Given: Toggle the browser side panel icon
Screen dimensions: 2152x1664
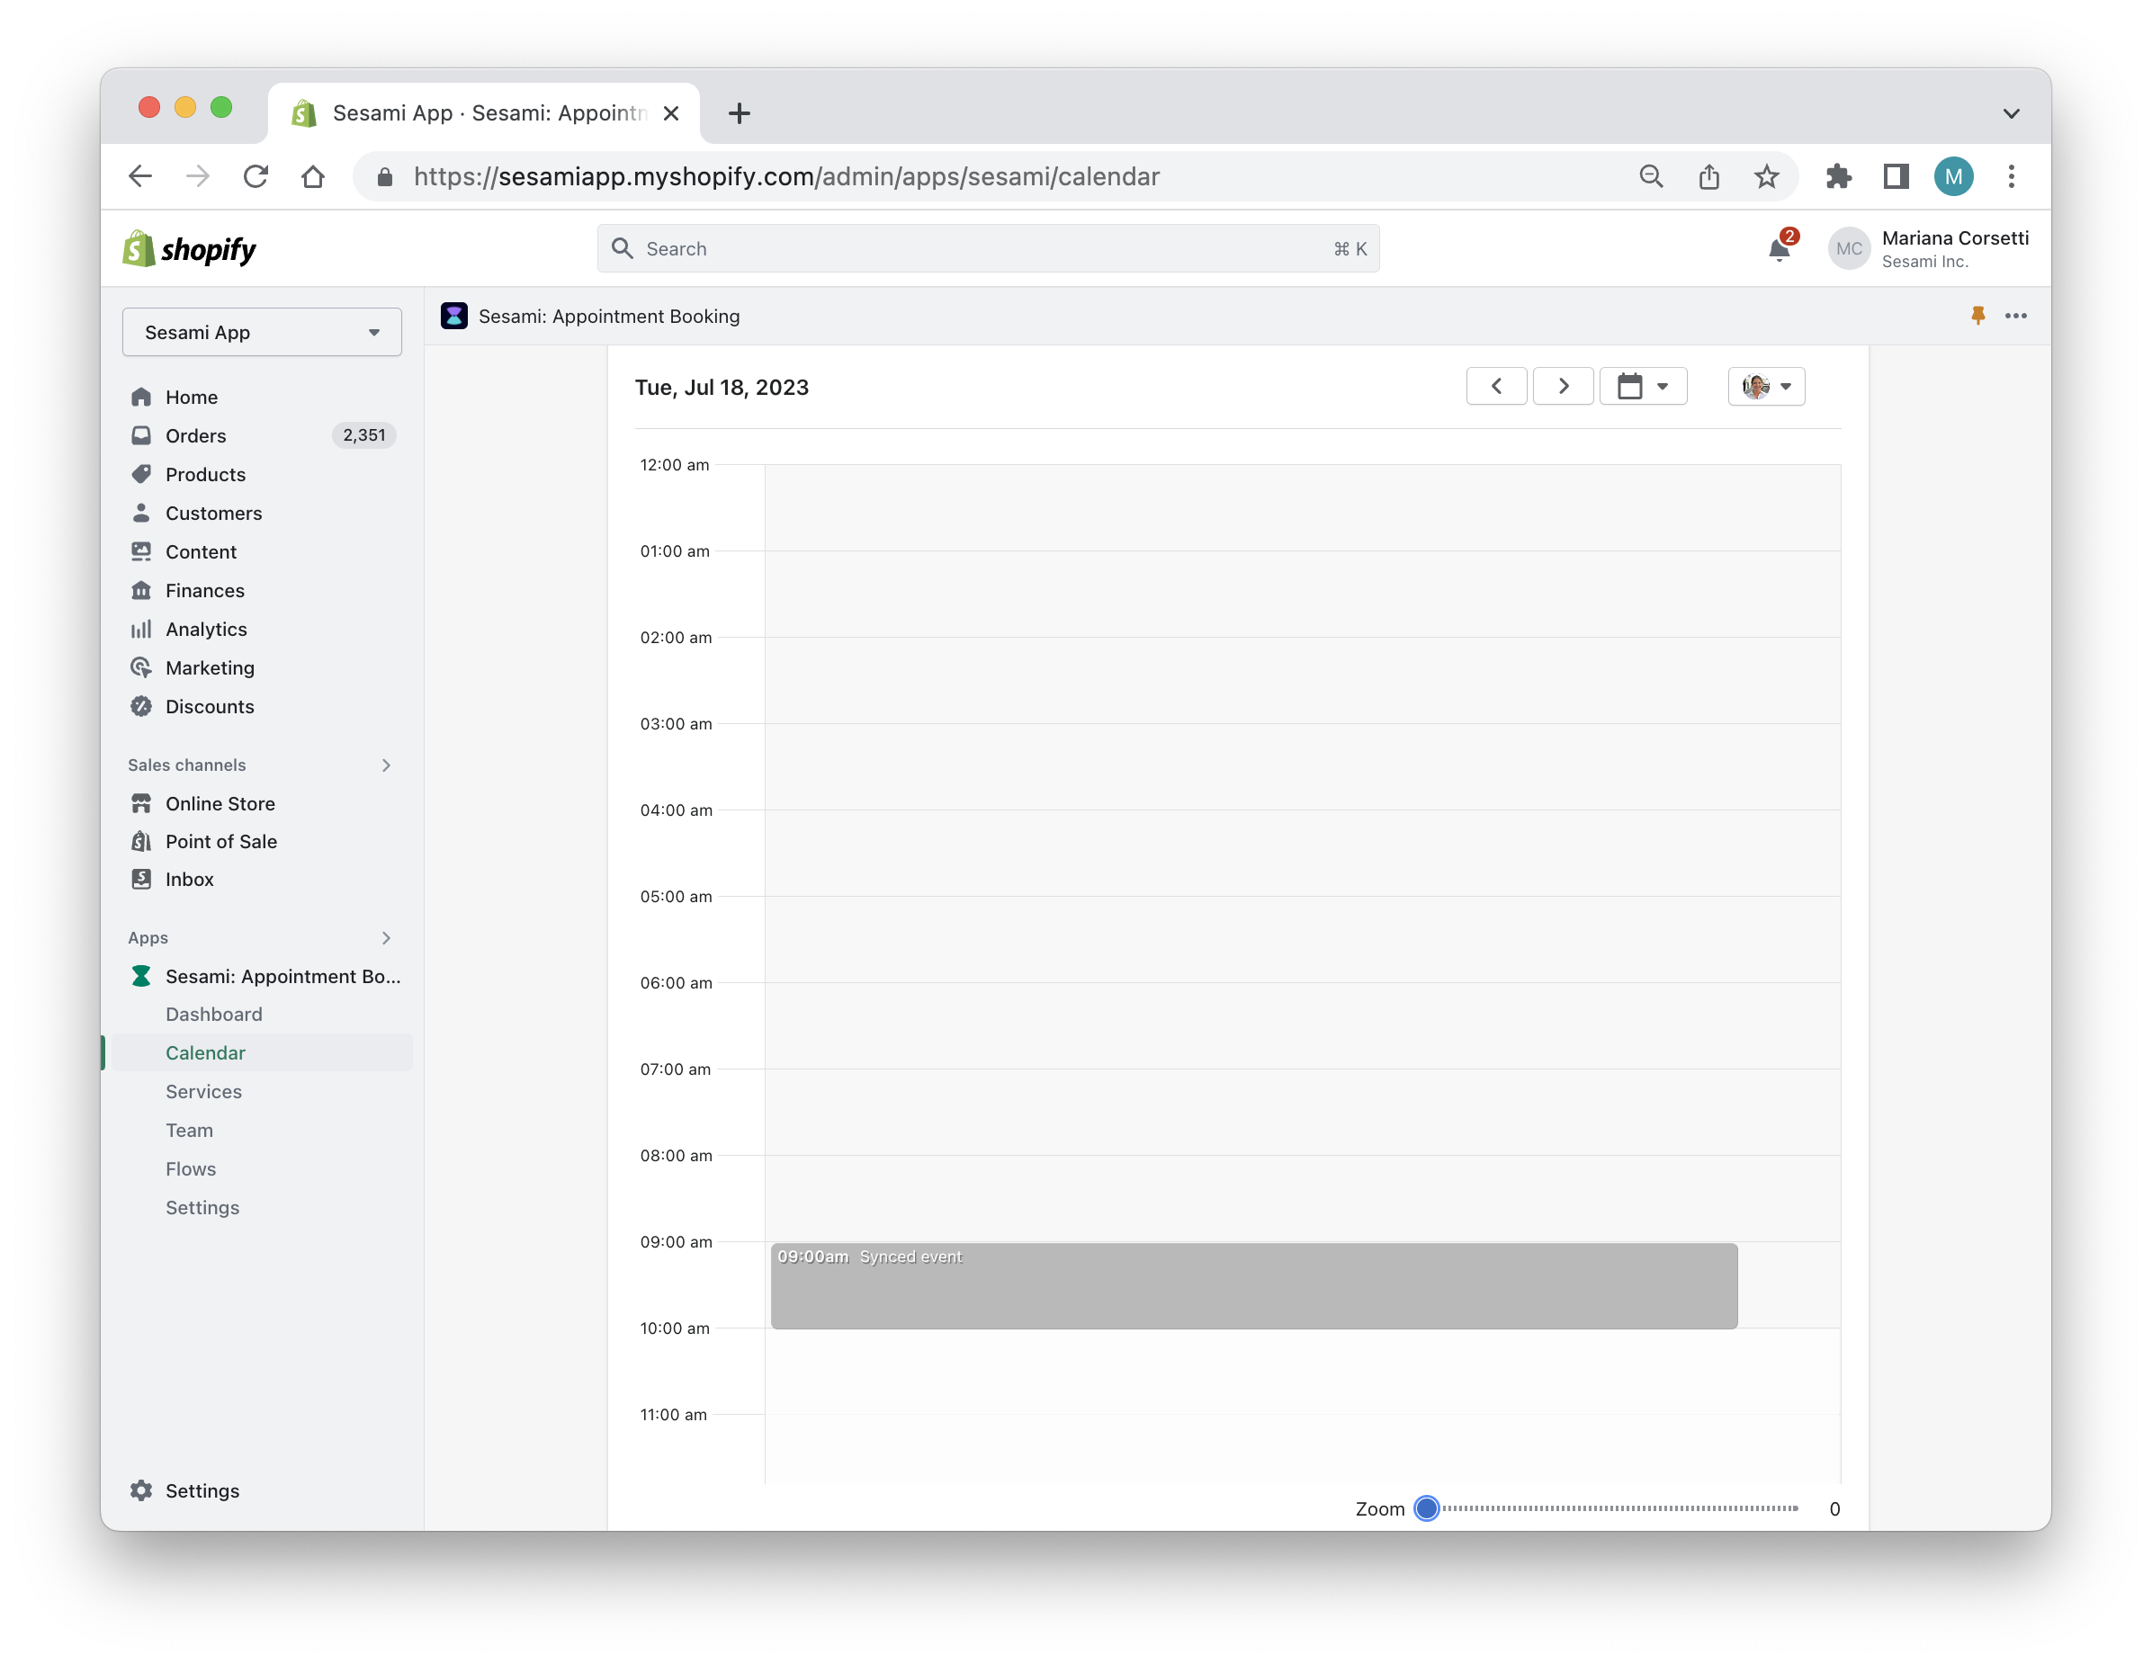Looking at the screenshot, I should tap(1895, 176).
